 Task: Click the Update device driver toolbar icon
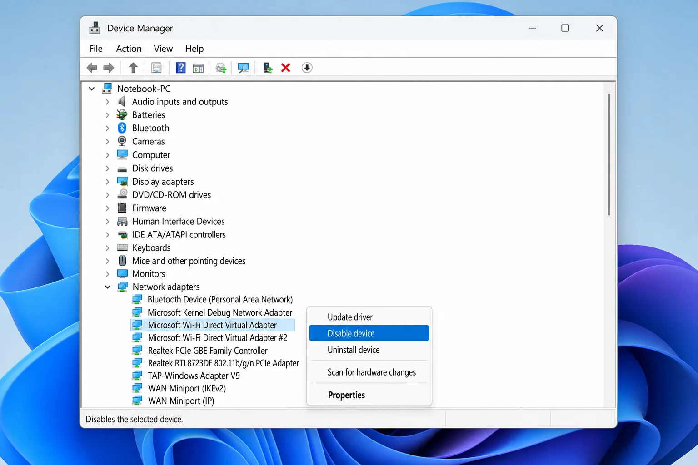[x=221, y=68]
